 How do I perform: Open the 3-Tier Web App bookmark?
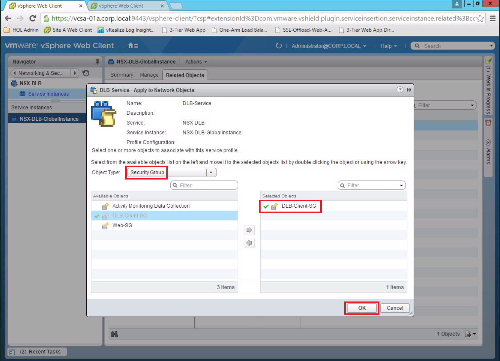pyautogui.click(x=184, y=30)
